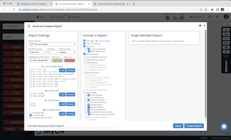Open the Output menu

57,17
